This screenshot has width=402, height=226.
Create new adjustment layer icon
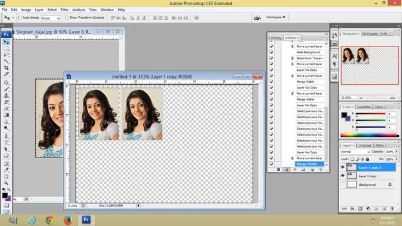pos(369,209)
